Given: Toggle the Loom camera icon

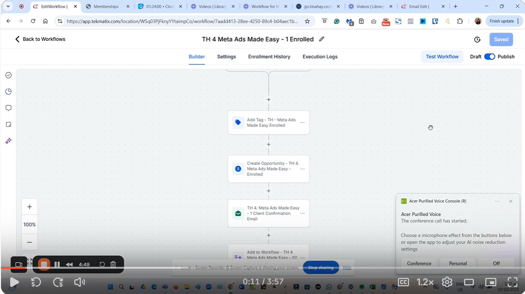Looking at the screenshot, I should 19,264.
